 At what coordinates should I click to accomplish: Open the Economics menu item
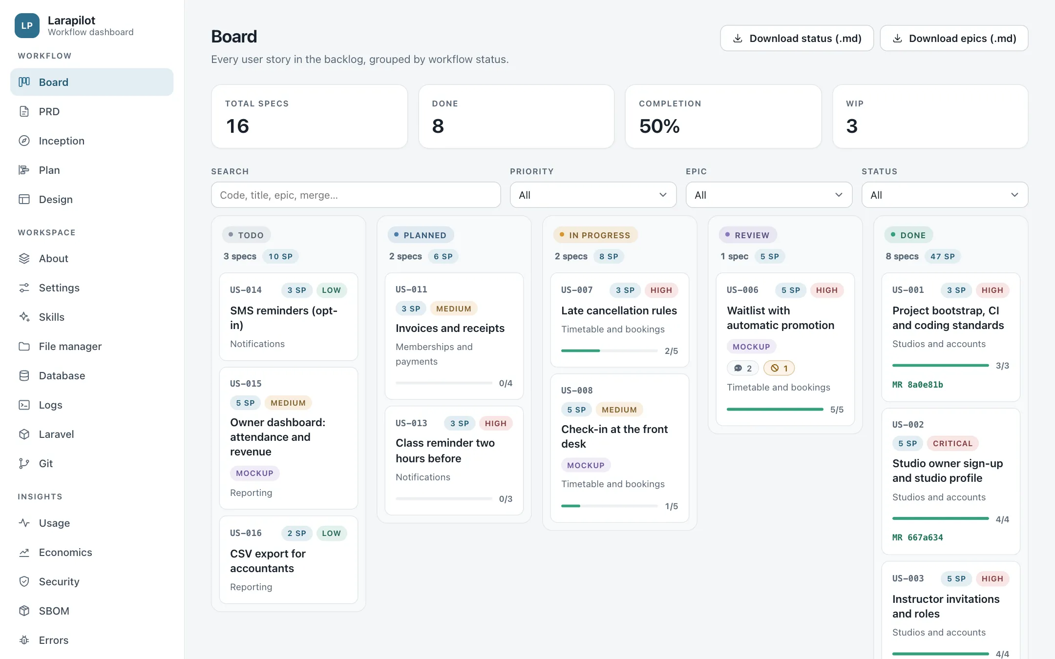click(x=92, y=552)
